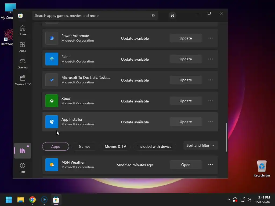Click the sync update tray icon
The image size is (275, 206).
tap(235, 200)
